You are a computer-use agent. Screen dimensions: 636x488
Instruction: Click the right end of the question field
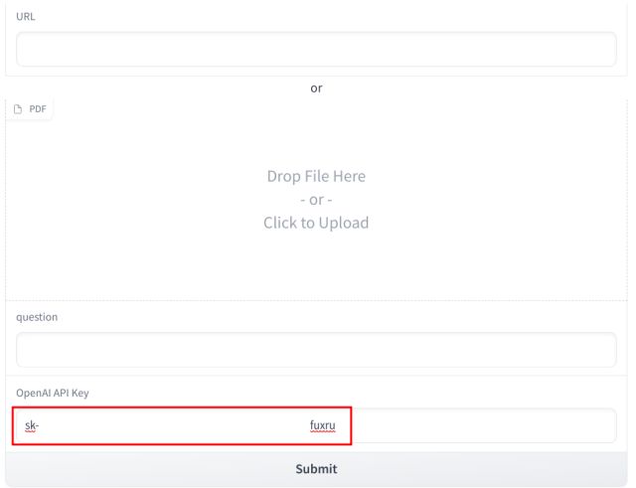pos(586,350)
